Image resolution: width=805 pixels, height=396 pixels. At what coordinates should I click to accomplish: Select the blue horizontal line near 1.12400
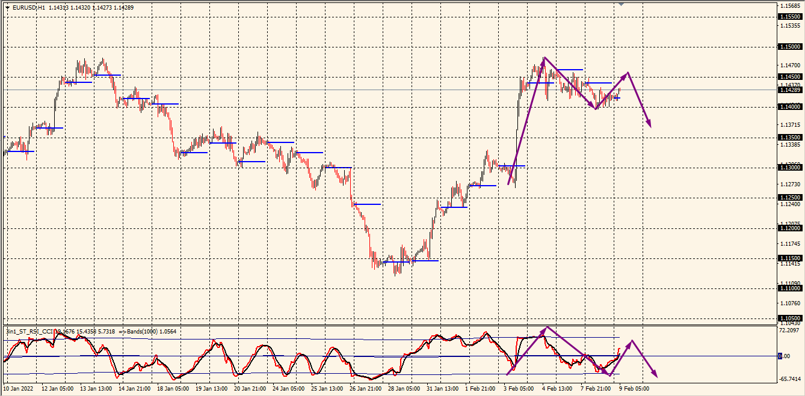367,204
